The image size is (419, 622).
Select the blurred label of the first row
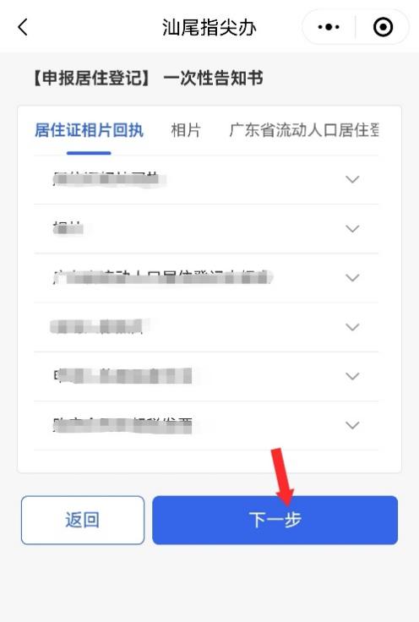click(x=109, y=179)
